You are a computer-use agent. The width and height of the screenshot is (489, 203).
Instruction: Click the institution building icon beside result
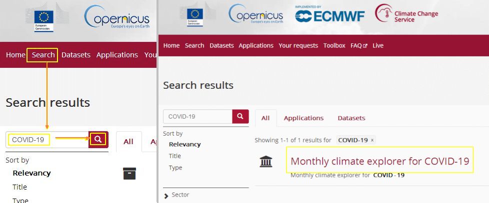pos(265,162)
